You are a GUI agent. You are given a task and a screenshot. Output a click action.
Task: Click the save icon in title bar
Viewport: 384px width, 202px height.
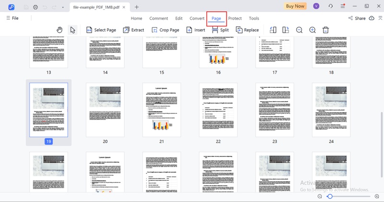pyautogui.click(x=26, y=7)
